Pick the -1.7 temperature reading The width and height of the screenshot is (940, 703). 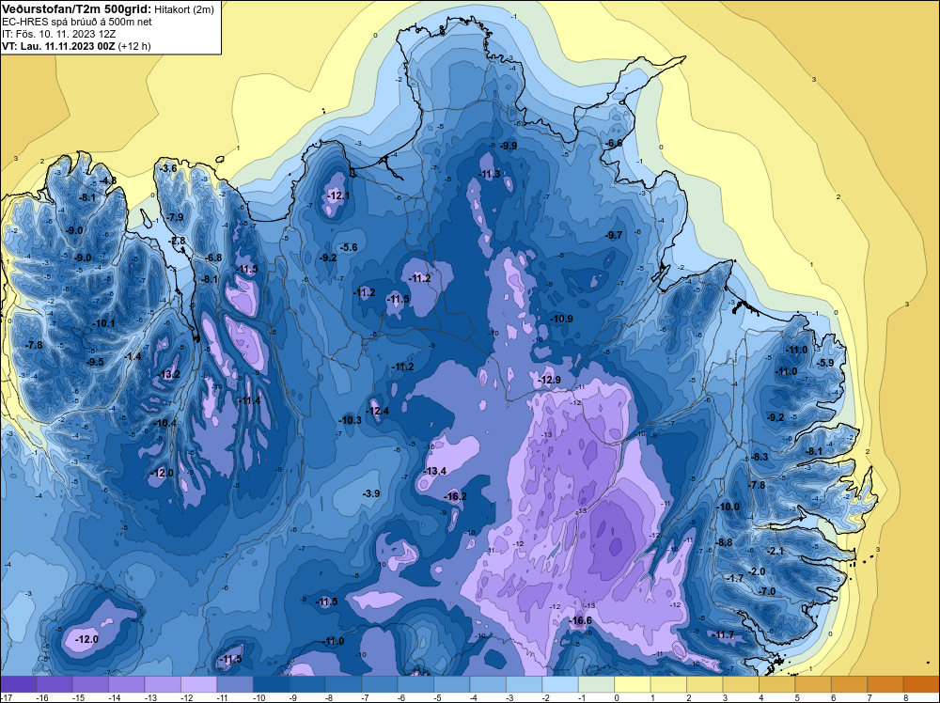pos(735,578)
